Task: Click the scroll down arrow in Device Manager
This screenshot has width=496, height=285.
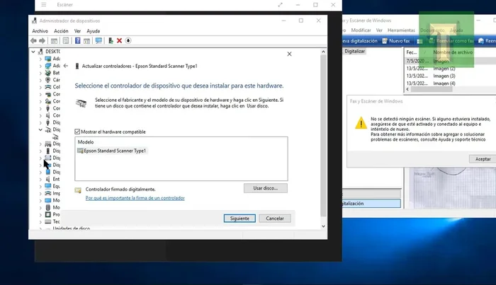Action: click(323, 226)
